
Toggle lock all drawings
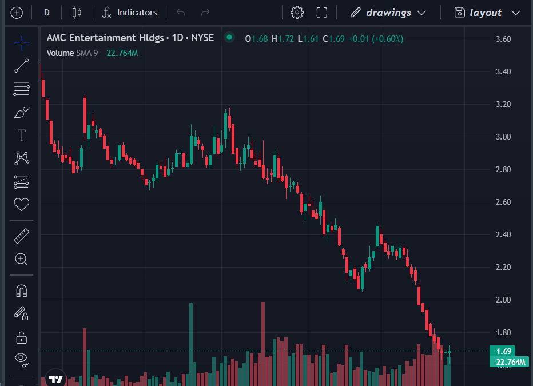[x=22, y=337]
